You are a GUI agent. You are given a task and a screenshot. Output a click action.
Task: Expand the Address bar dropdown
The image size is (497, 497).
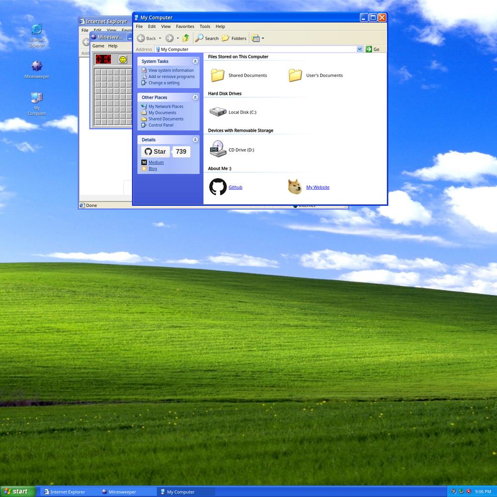pos(359,49)
